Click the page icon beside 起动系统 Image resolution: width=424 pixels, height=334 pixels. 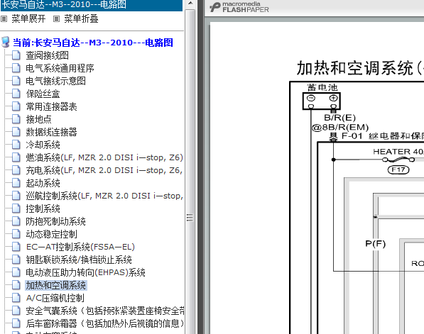pyautogui.click(x=16, y=183)
